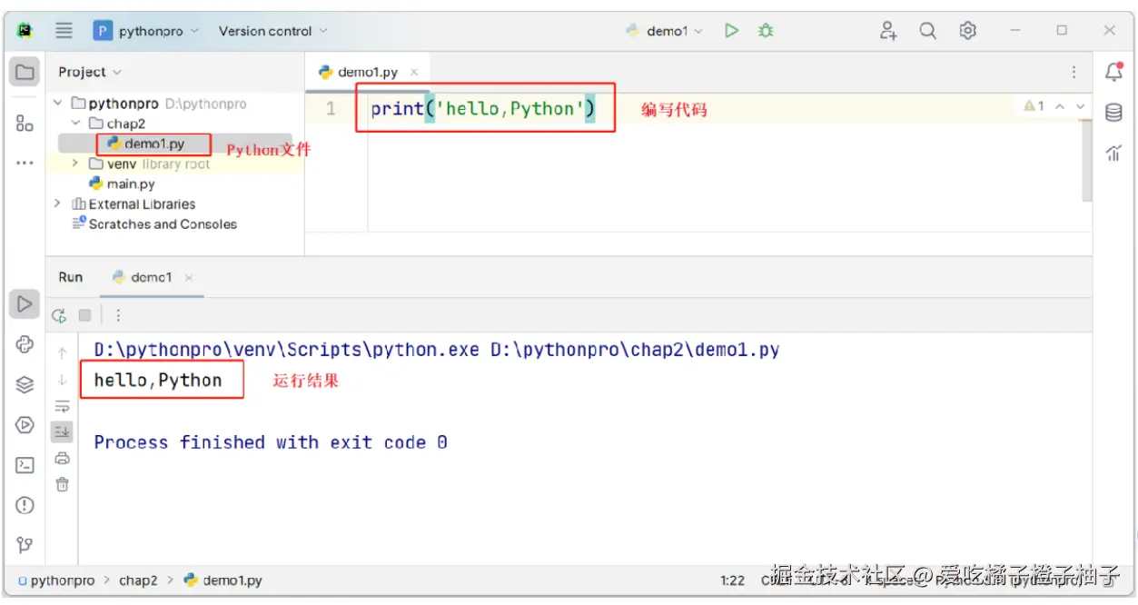Close the demo1.py editor tab
The image size is (1138, 605).
[x=414, y=72]
